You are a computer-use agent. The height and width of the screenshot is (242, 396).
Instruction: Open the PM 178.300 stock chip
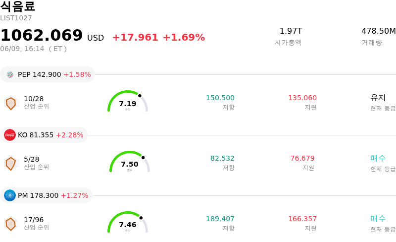pyautogui.click(x=46, y=195)
